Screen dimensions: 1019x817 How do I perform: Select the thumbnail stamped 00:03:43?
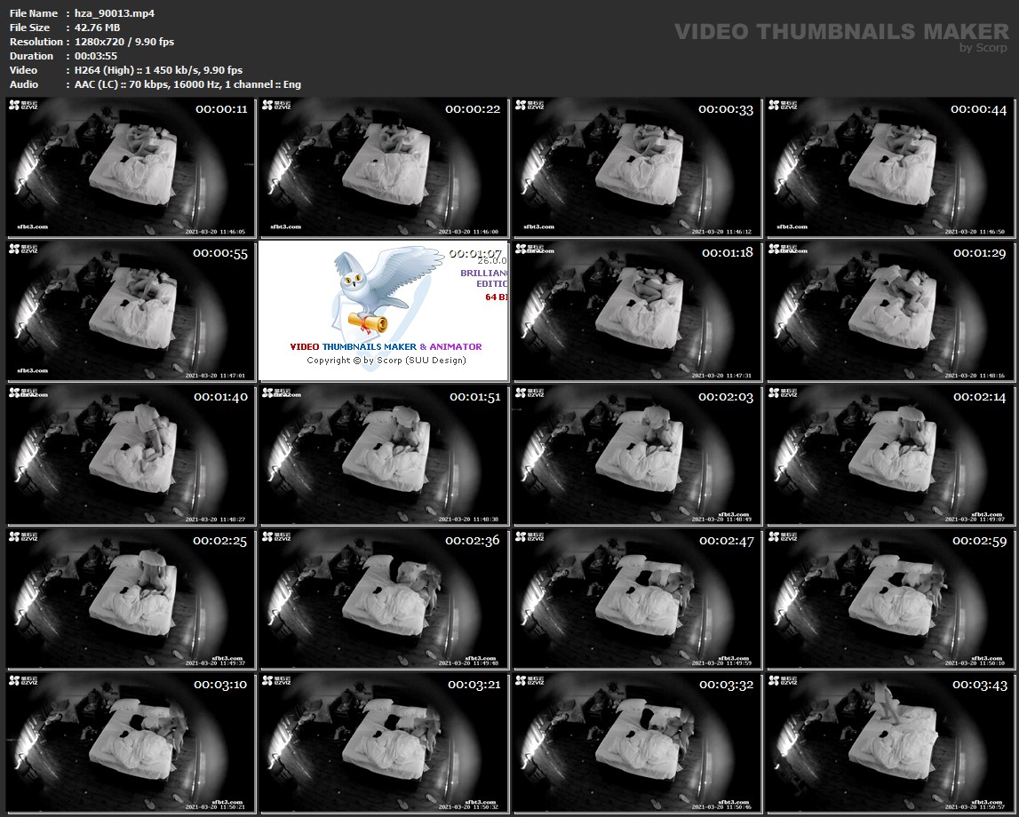click(x=889, y=742)
